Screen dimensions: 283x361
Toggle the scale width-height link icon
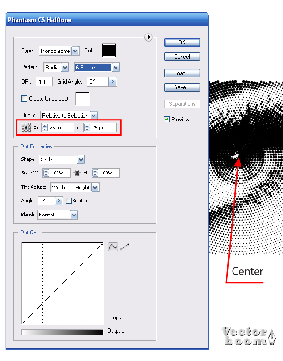pyautogui.click(x=77, y=173)
